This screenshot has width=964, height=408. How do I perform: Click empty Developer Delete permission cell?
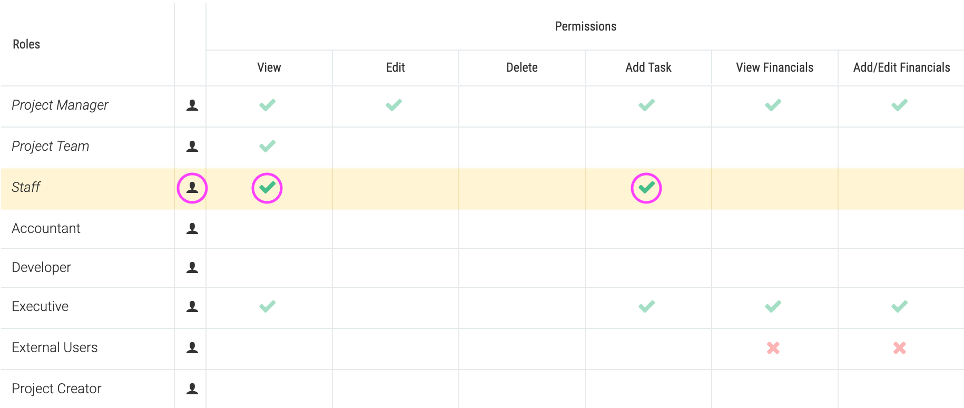pos(522,268)
